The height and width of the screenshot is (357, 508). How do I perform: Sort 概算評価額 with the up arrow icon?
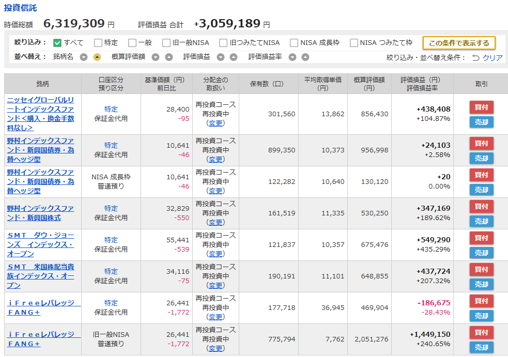(x=168, y=57)
